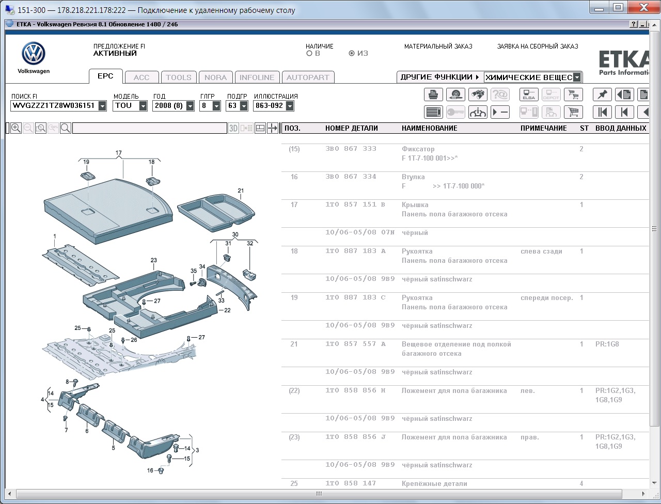Image resolution: width=661 pixels, height=504 pixels.
Task: Select part number 1T0 887 183 C
Action: coord(355,298)
